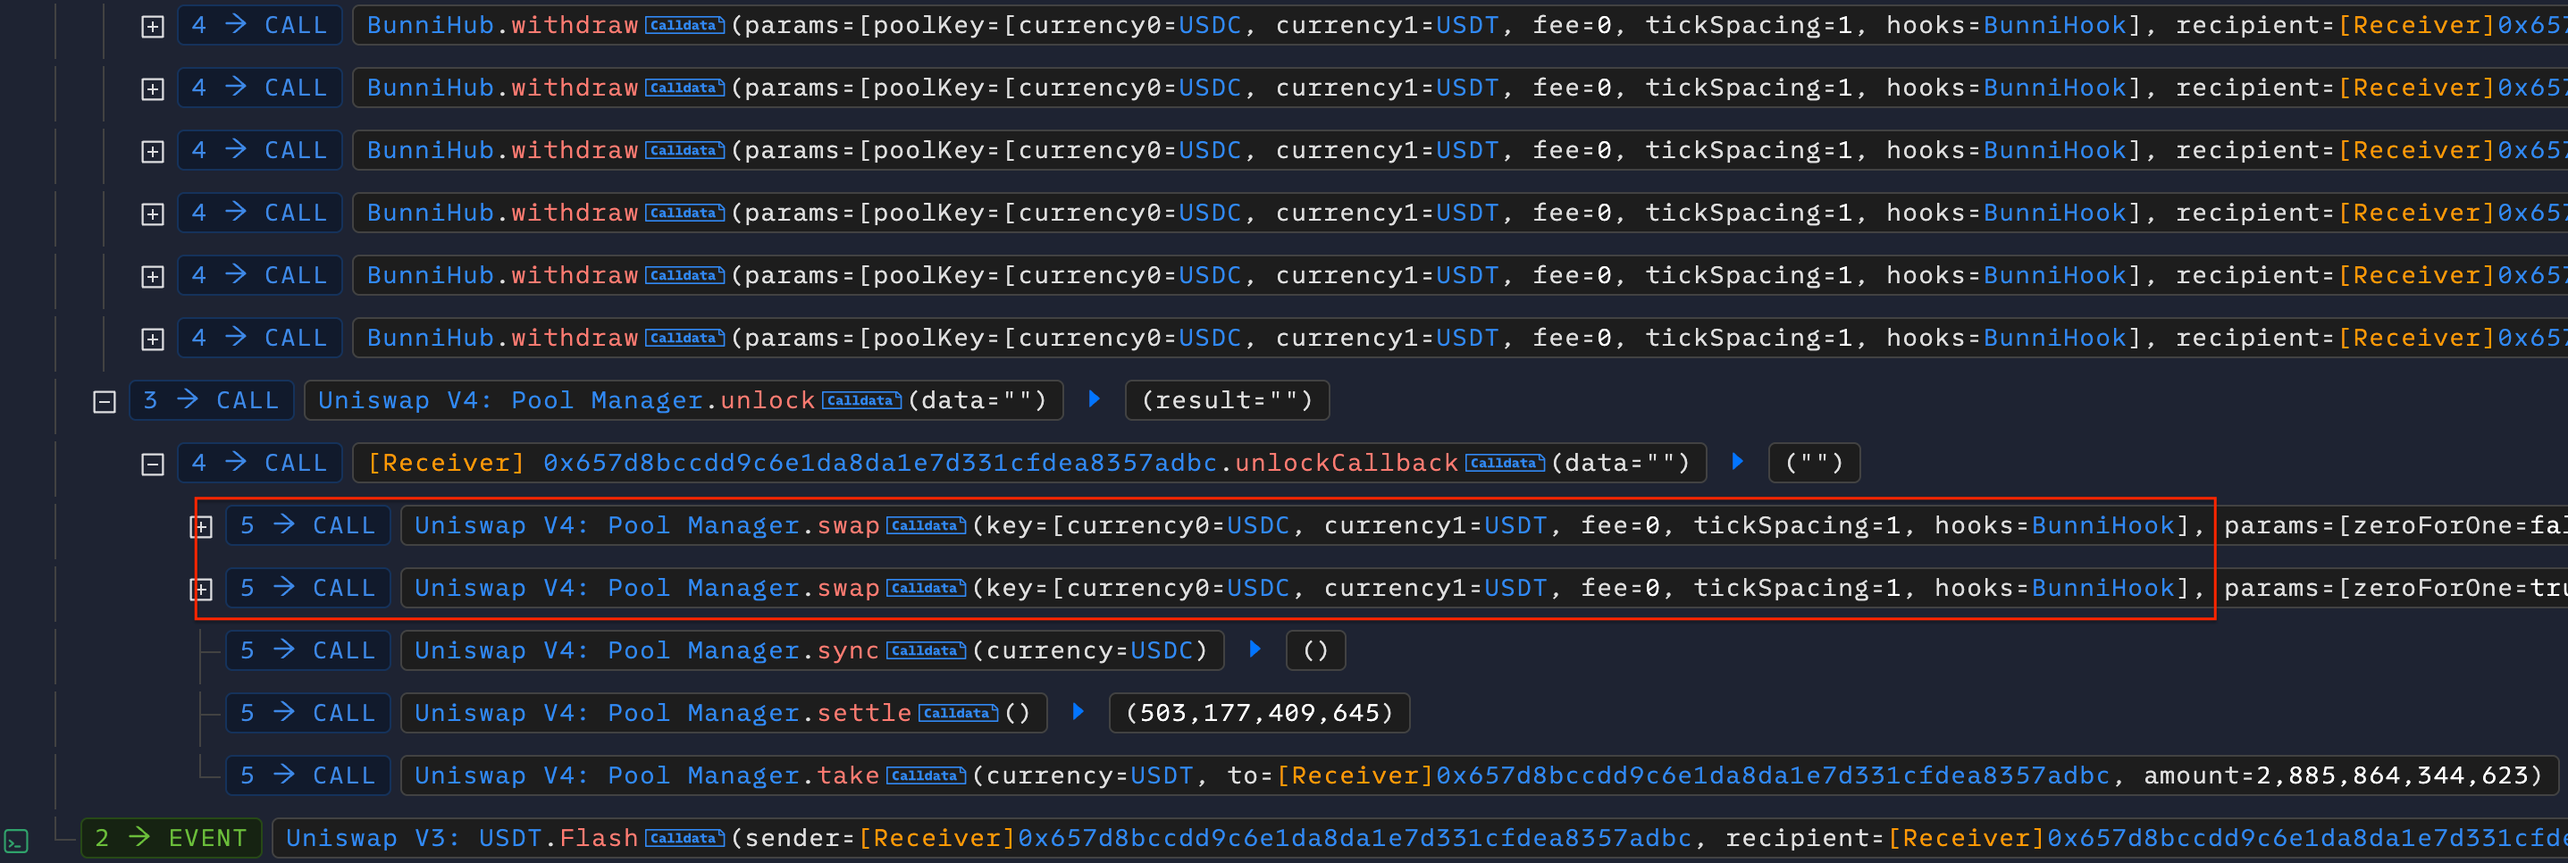
Task: Click the result arrow after settle()
Action: coord(1078,711)
